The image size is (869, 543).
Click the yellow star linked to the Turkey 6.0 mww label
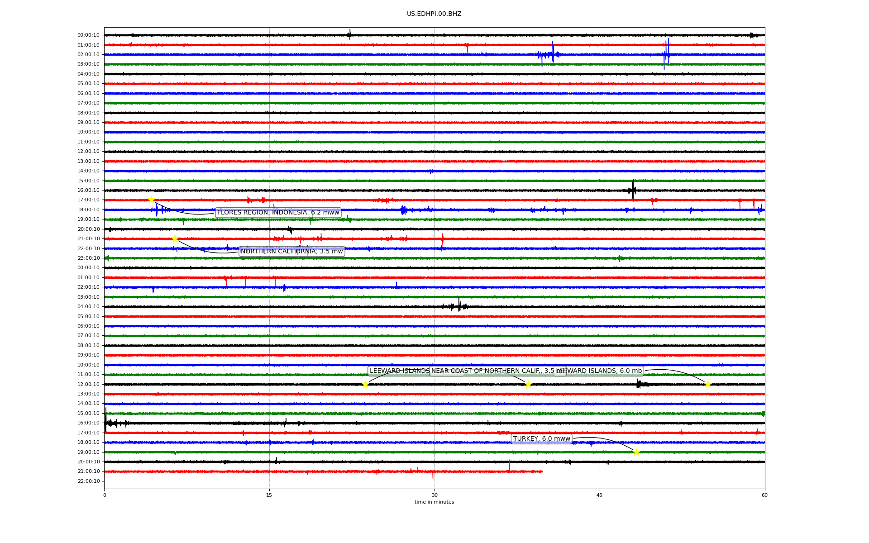pyautogui.click(x=636, y=452)
